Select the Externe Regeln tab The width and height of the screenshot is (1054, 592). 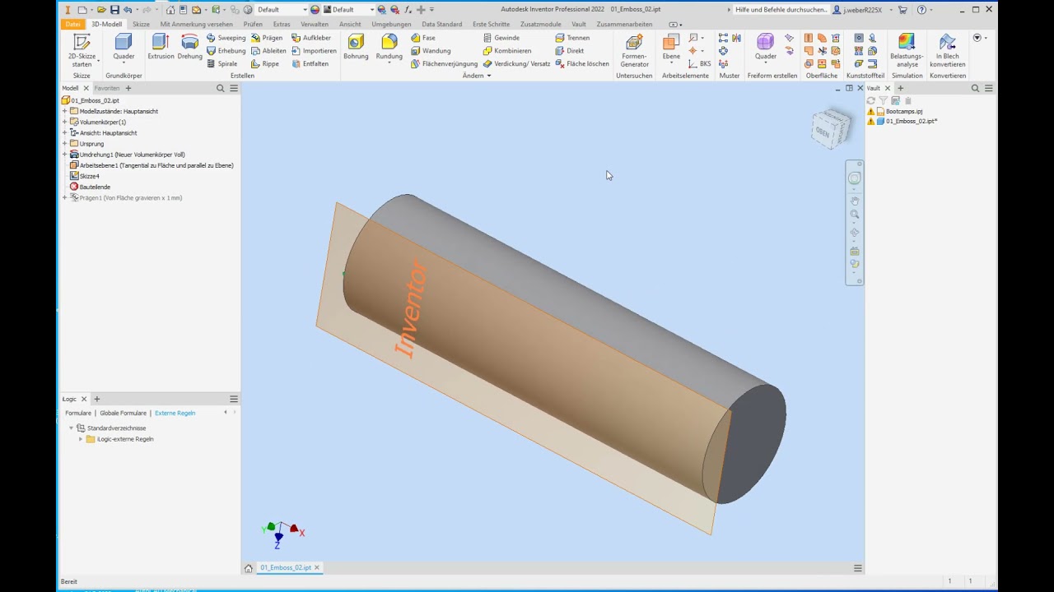(x=175, y=413)
